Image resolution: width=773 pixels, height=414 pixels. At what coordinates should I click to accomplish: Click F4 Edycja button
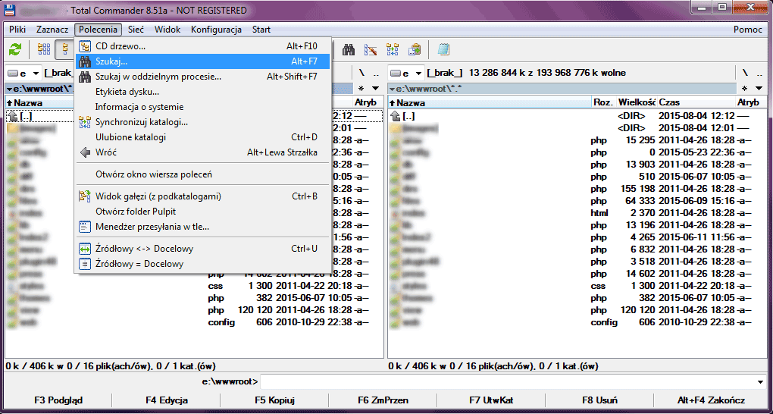click(167, 400)
